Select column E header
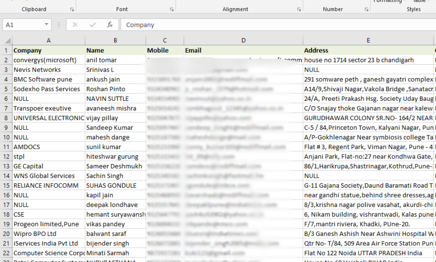Image resolution: width=436 pixels, height=262 pixels. click(368, 41)
